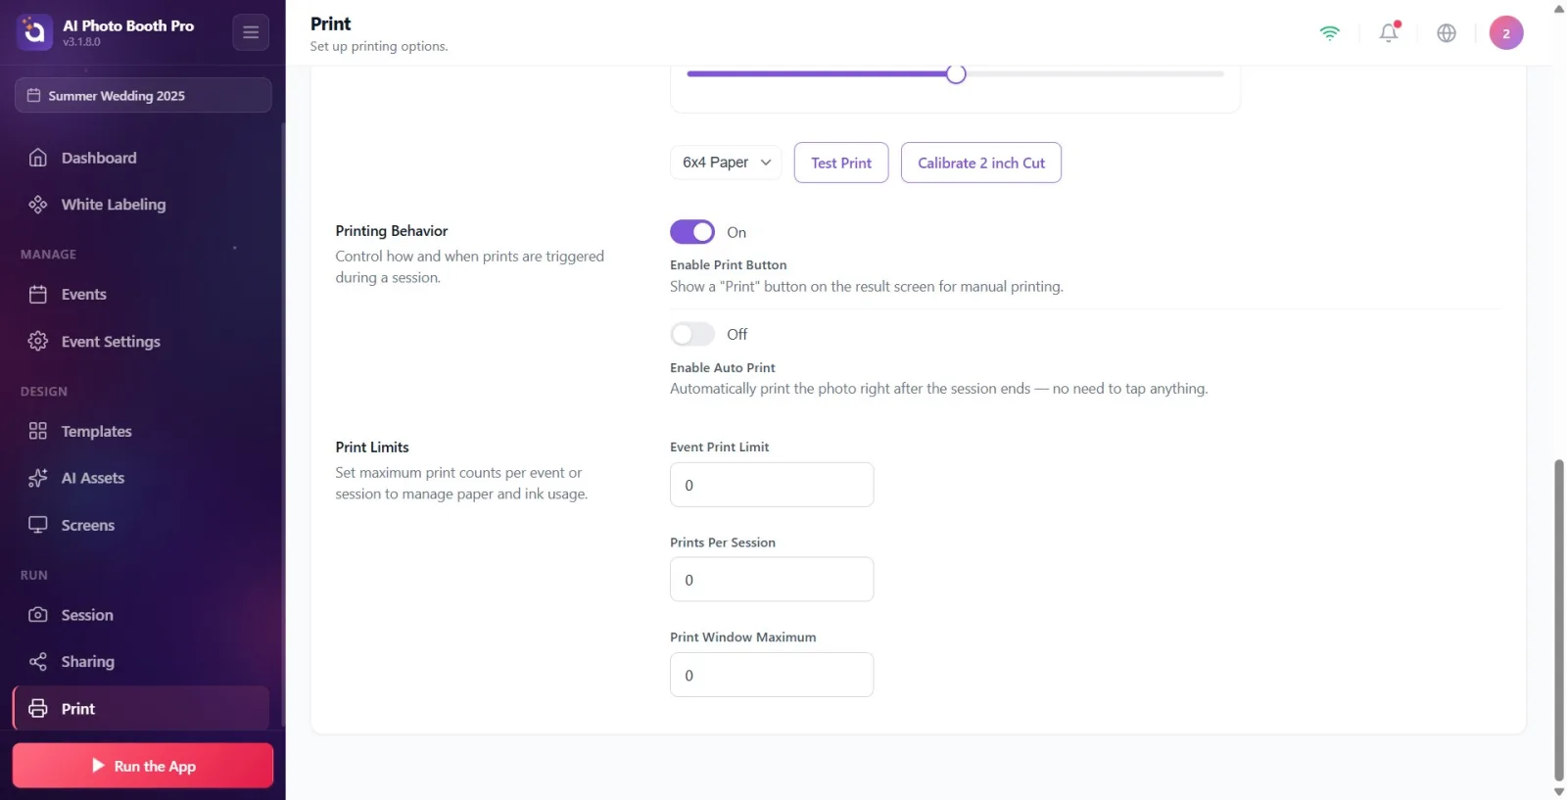Click the Run the App button
The width and height of the screenshot is (1567, 800).
click(x=143, y=766)
